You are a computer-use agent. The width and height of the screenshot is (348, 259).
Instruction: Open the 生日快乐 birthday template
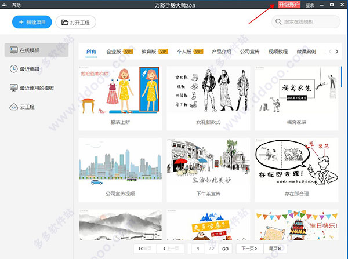296,225
